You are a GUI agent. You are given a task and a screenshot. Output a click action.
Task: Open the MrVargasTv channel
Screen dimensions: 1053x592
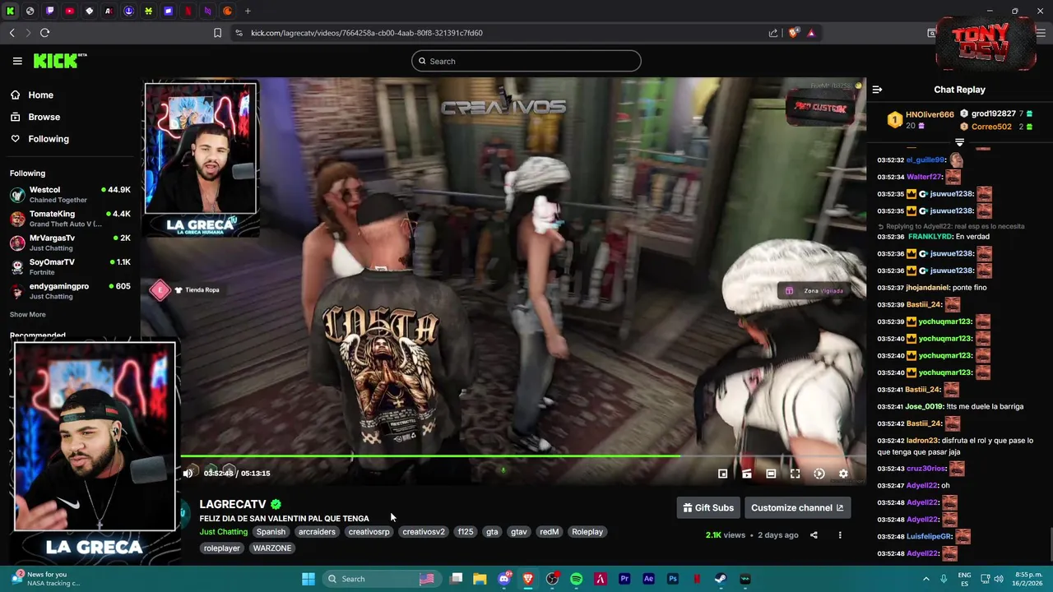[x=70, y=242]
